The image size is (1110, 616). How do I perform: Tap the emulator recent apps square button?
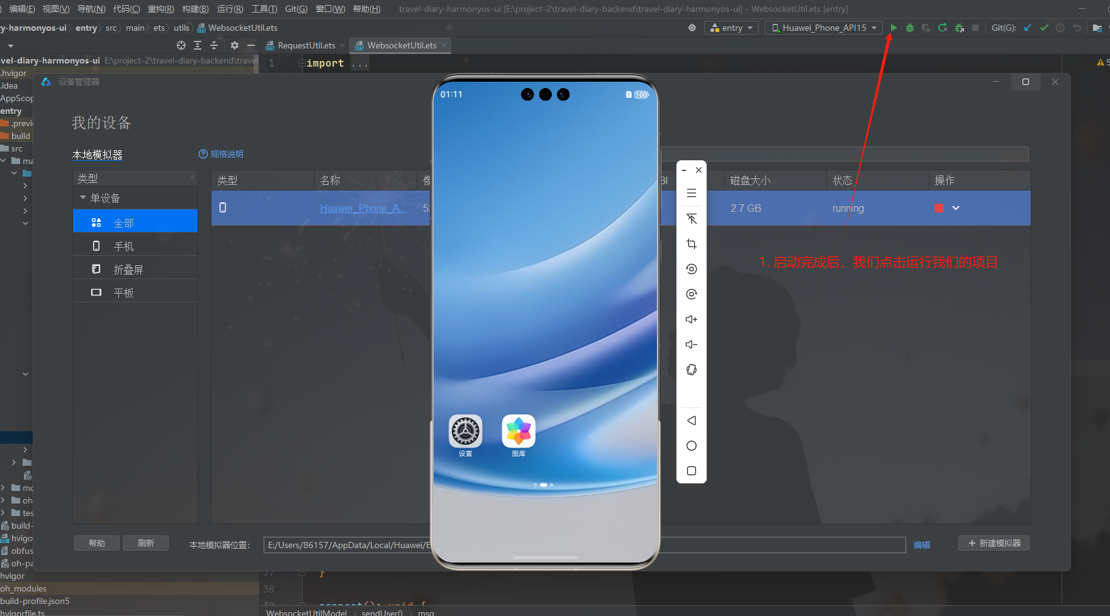point(692,471)
